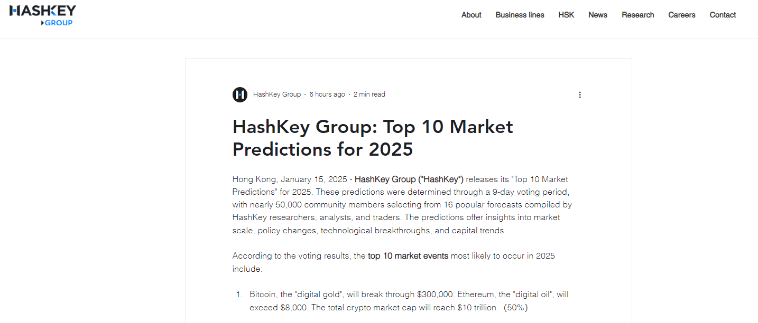Screen dimensions: 758x323
Task: Click the bold 'top 10 market events' text
Action: (x=408, y=256)
